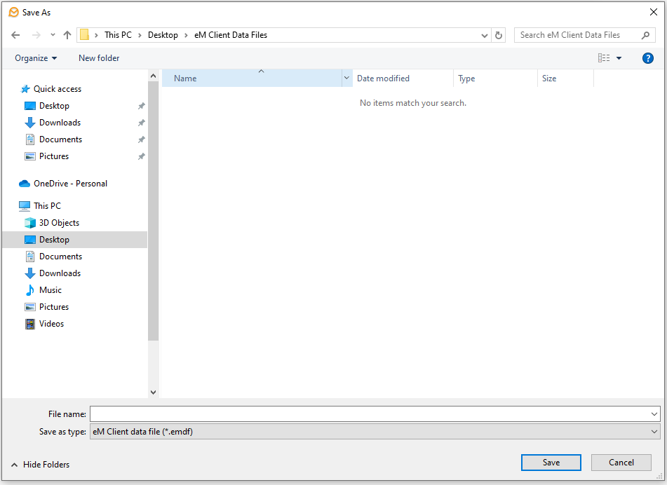Save the eM Client data file
The image size is (667, 485).
(x=551, y=463)
